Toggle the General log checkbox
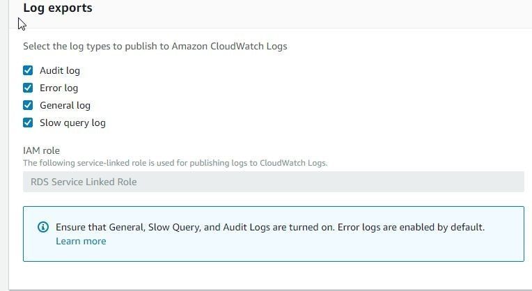Screen dimensions: 532x291 (x=28, y=105)
